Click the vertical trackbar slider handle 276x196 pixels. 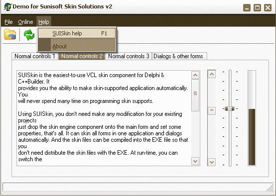tap(230, 108)
